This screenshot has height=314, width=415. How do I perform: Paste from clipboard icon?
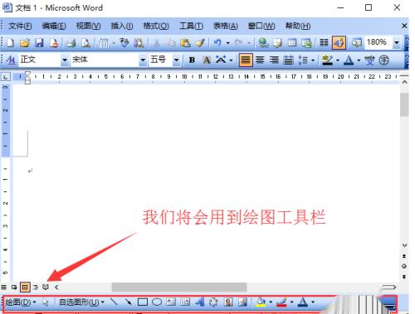185,43
